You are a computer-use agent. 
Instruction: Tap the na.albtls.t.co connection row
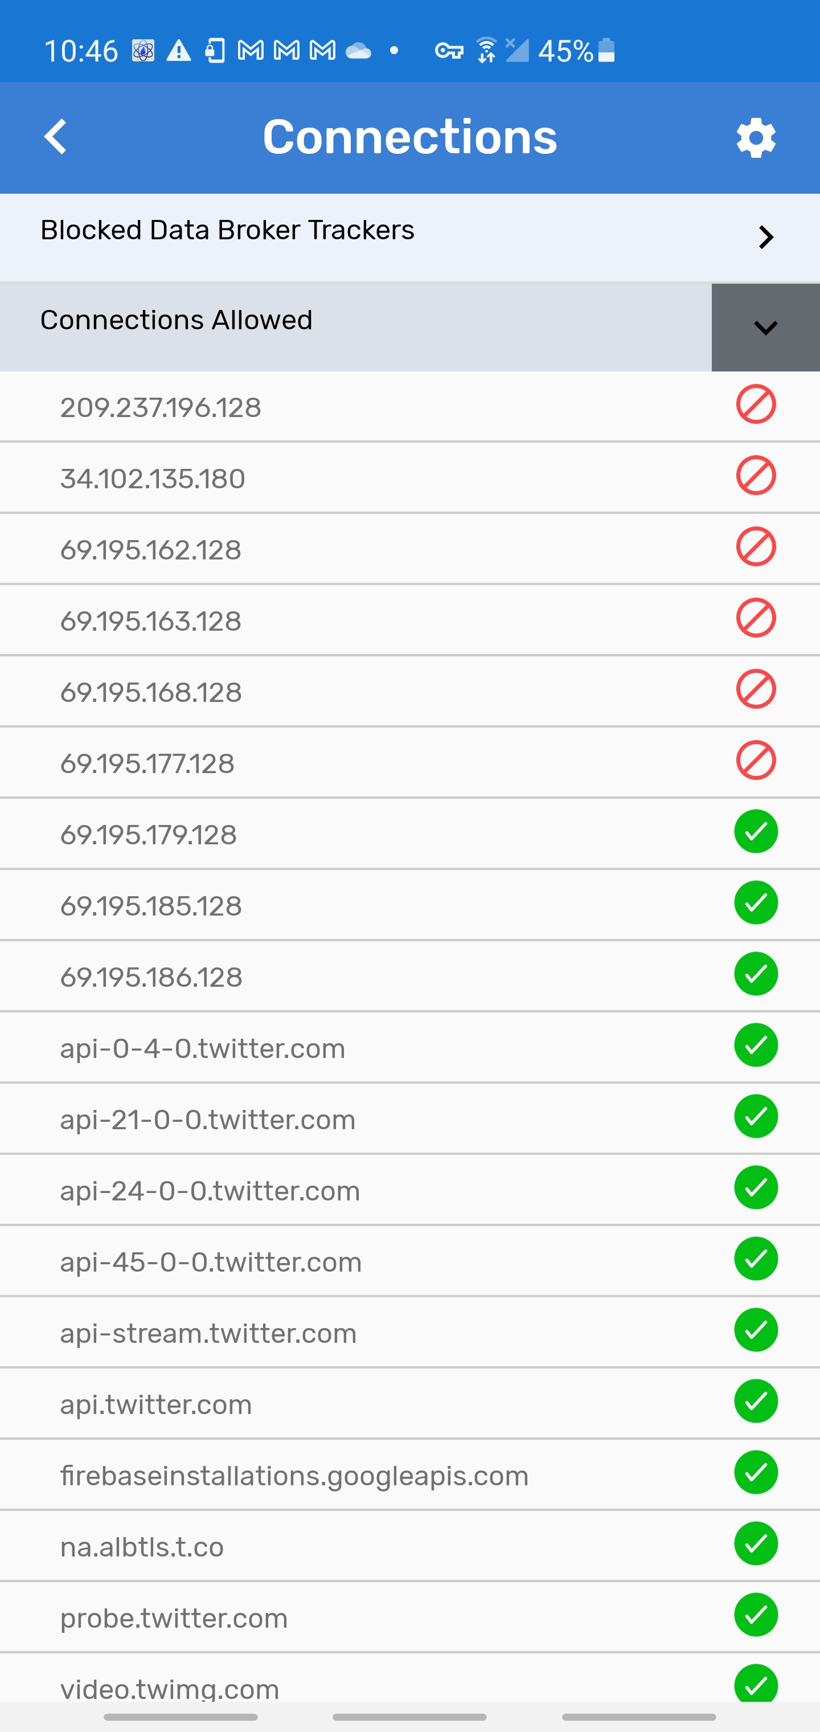[142, 1547]
